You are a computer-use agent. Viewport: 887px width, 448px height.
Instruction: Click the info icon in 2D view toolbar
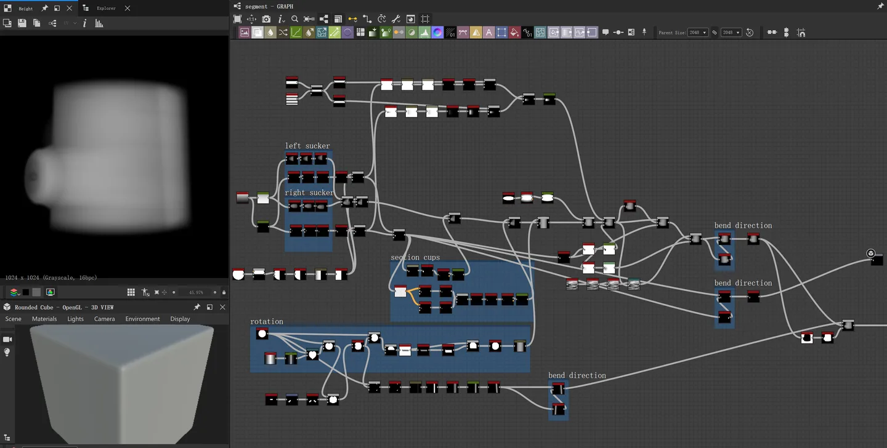point(85,23)
